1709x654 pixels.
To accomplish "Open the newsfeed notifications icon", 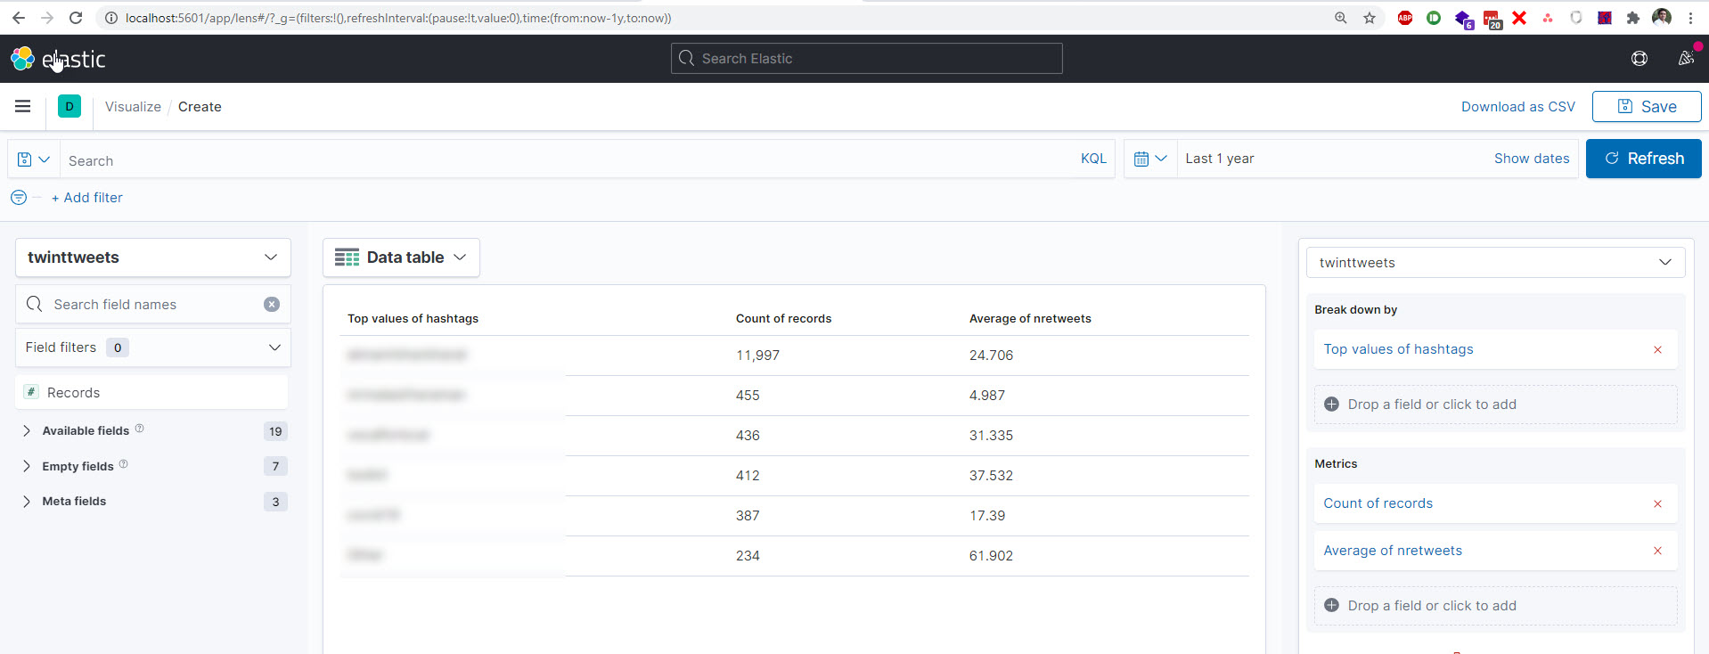I will [1685, 59].
